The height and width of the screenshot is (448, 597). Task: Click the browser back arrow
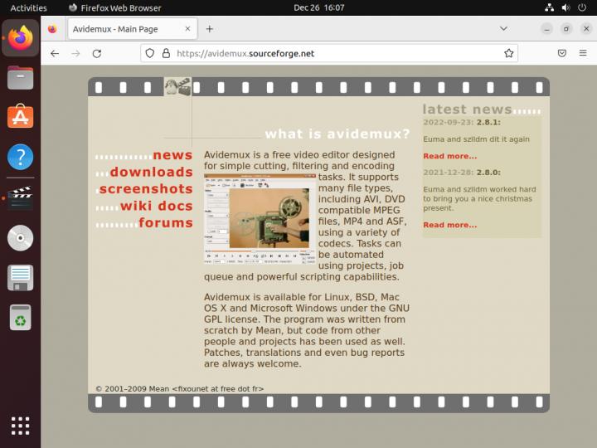click(55, 53)
